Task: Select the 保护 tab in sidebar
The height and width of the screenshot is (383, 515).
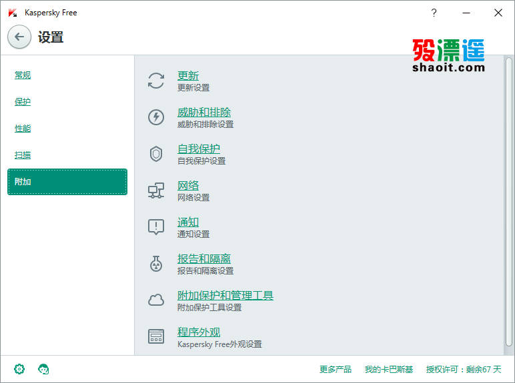Action: tap(23, 102)
